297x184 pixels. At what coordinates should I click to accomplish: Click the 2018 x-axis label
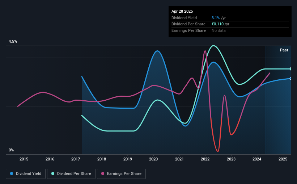102,159
